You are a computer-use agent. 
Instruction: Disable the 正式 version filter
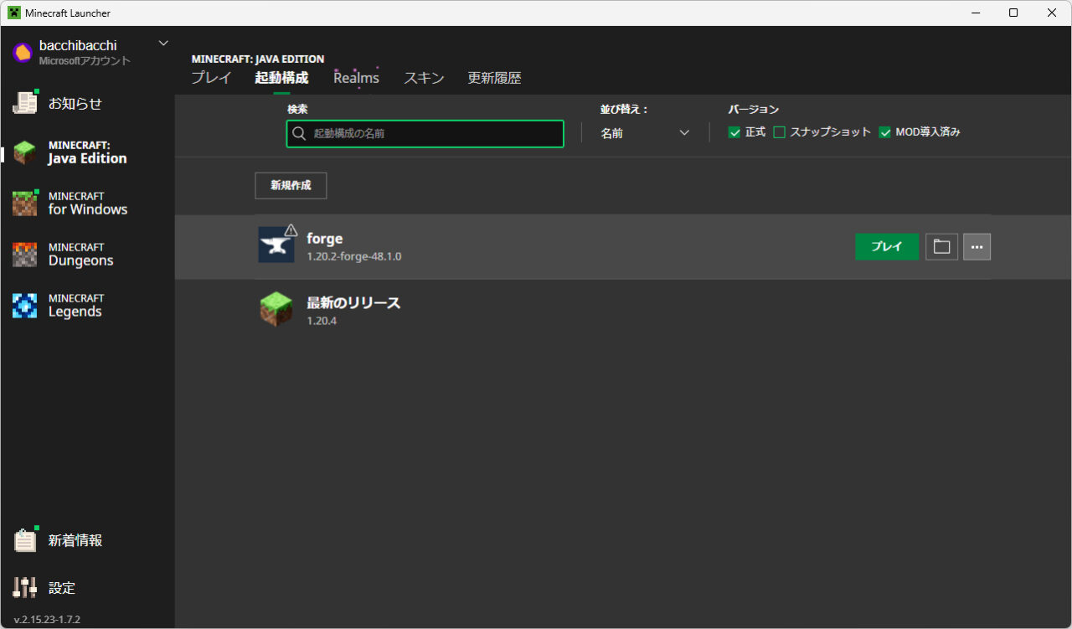[734, 131]
